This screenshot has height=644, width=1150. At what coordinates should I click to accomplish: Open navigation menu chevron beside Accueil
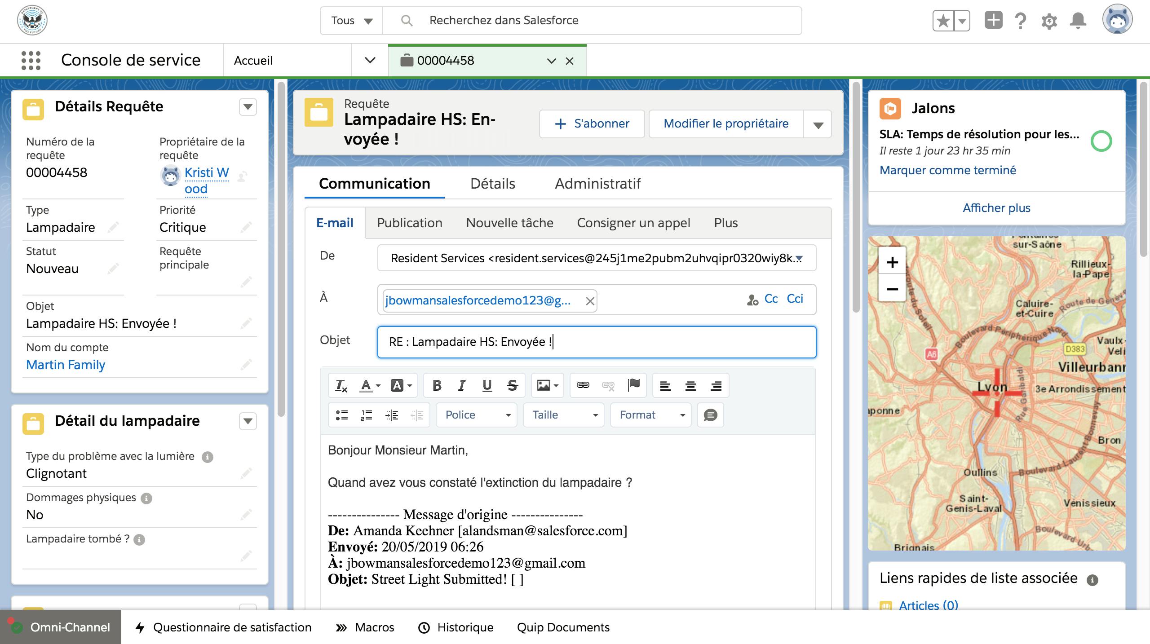point(370,60)
